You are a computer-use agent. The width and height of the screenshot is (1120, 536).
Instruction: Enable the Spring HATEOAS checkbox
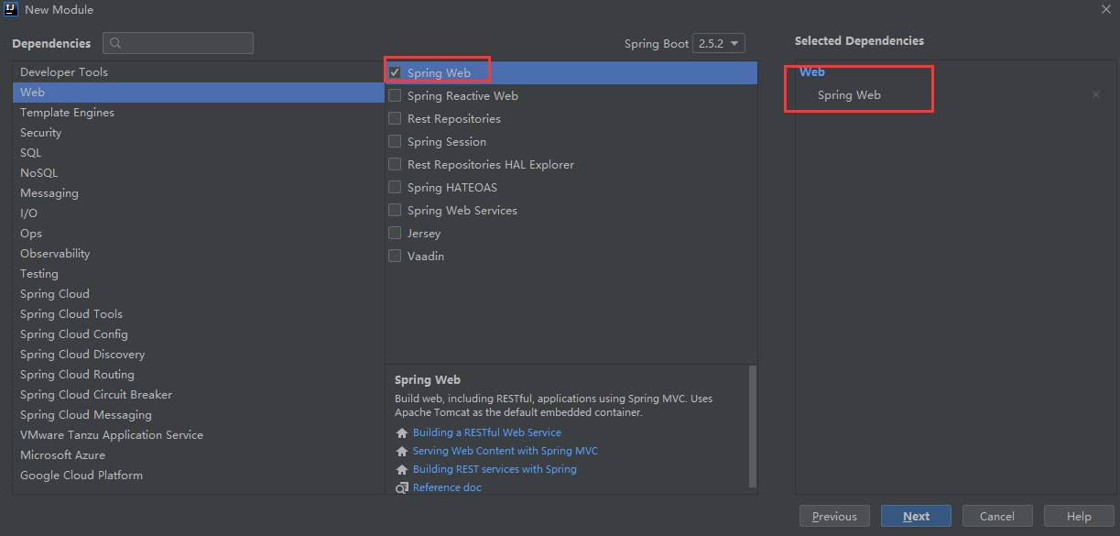pos(395,187)
